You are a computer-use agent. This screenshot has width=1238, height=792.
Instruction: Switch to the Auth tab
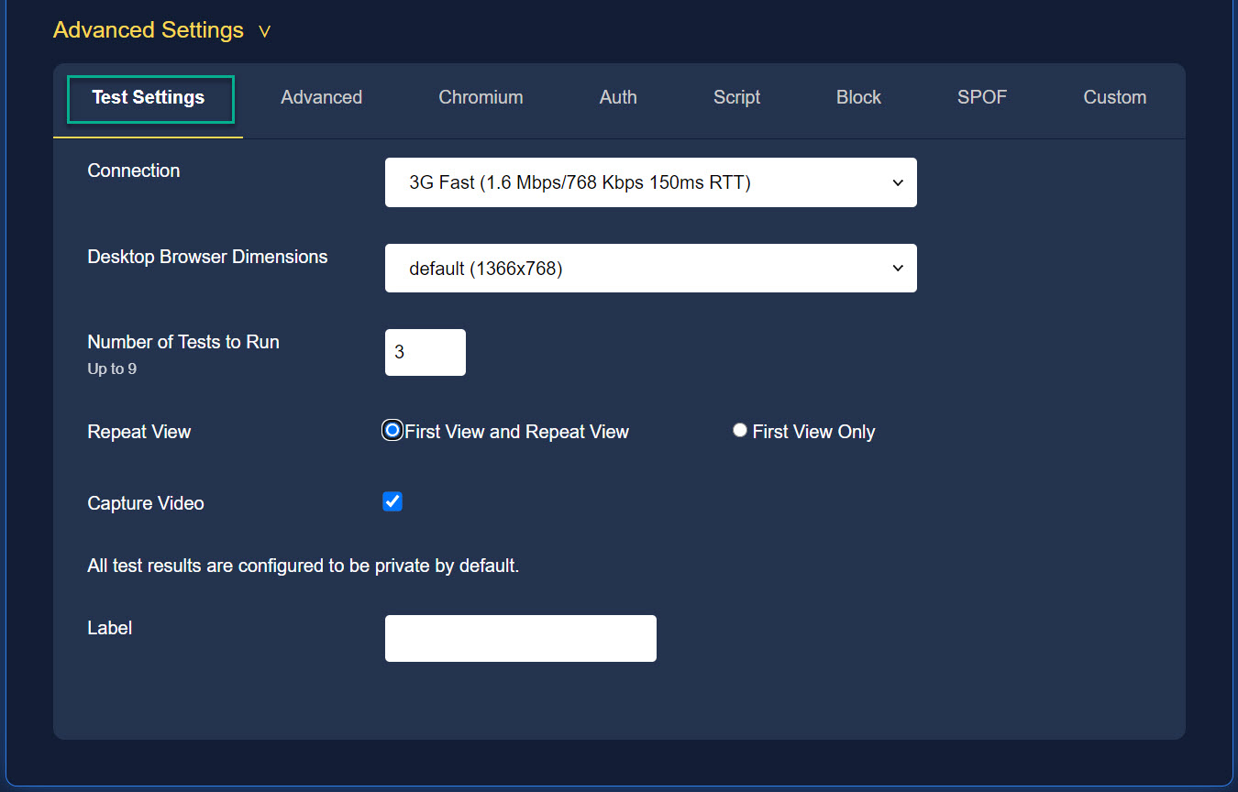(617, 96)
